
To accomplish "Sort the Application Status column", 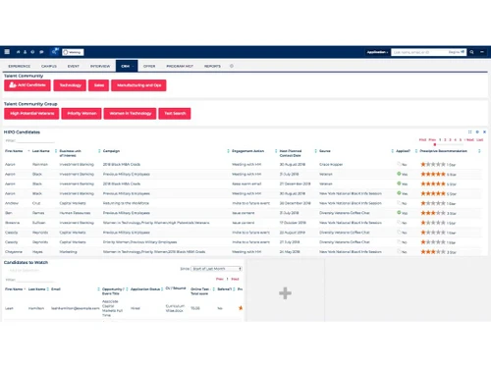I will click(162, 289).
